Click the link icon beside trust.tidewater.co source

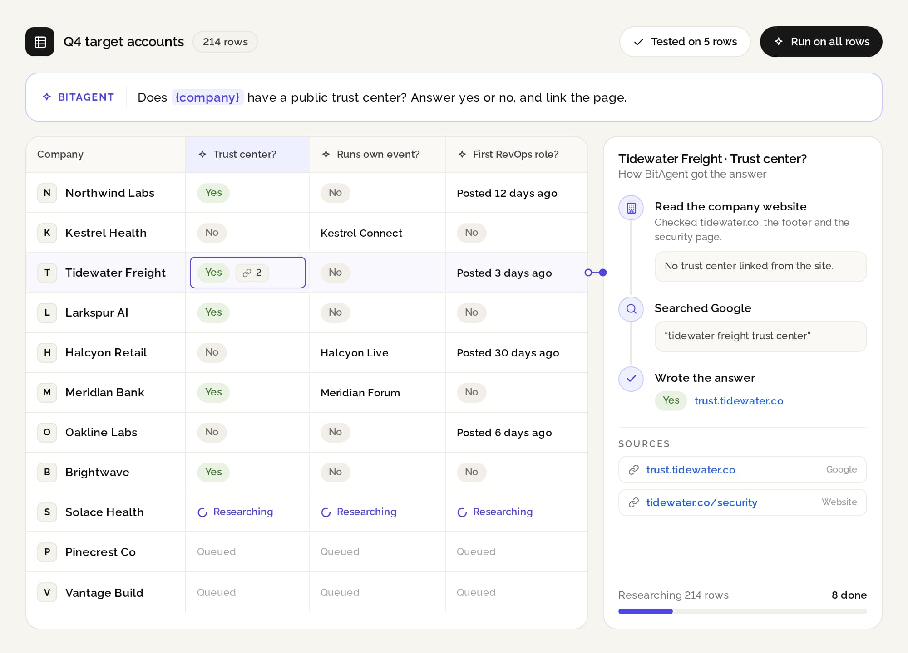pyautogui.click(x=634, y=470)
